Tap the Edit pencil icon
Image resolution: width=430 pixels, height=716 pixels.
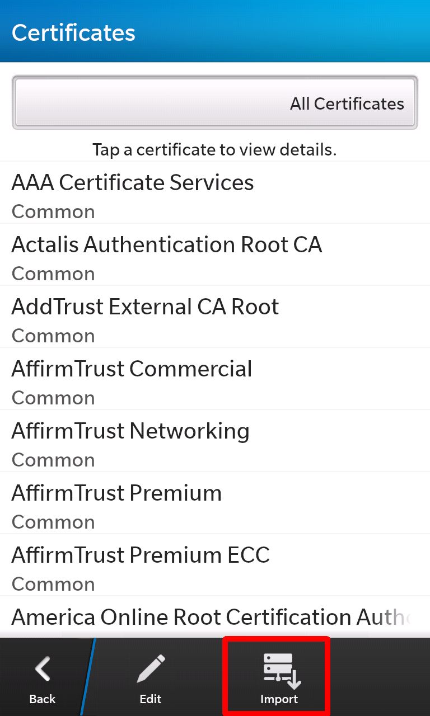coord(151,669)
